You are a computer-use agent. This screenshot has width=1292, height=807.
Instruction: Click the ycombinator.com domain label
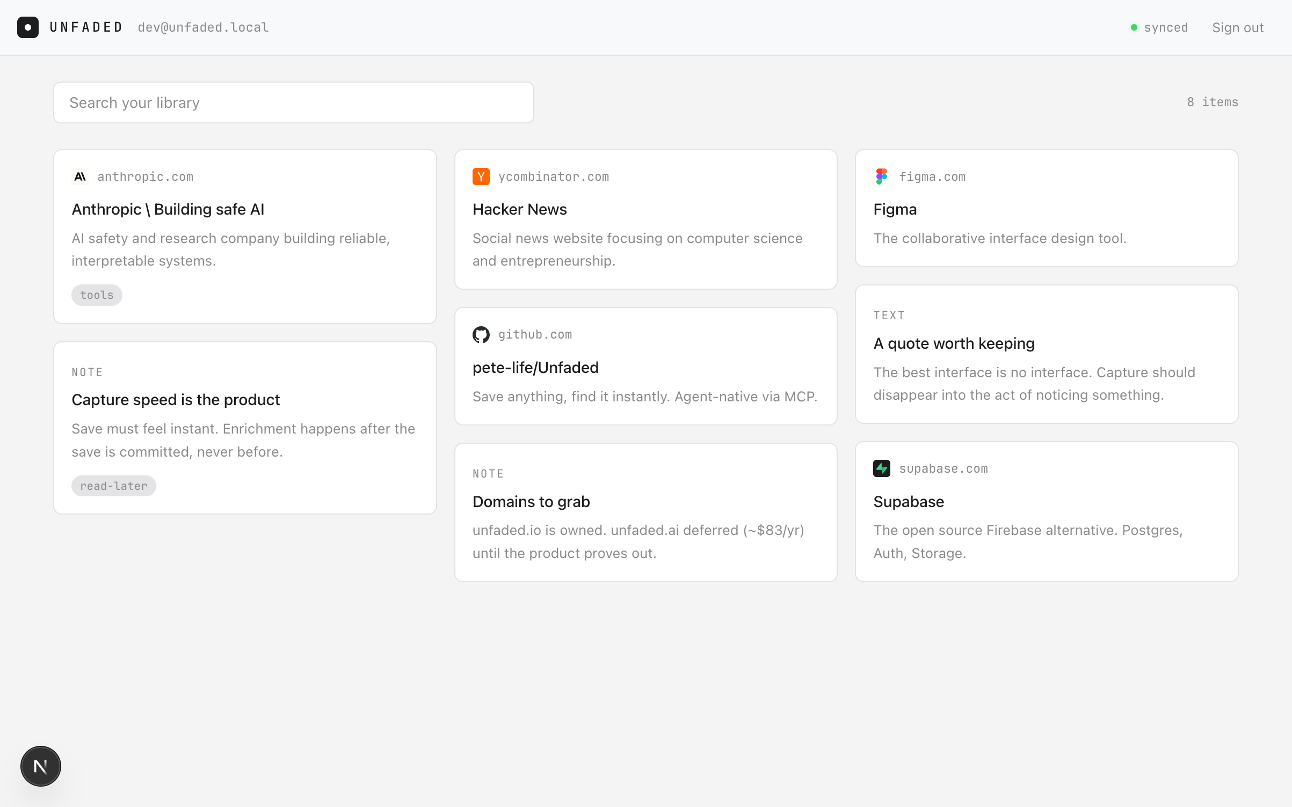tap(554, 177)
